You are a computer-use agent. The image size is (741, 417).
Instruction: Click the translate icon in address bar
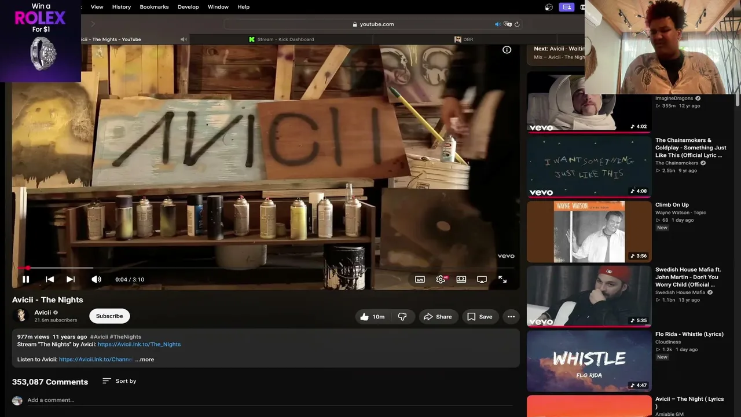(508, 24)
